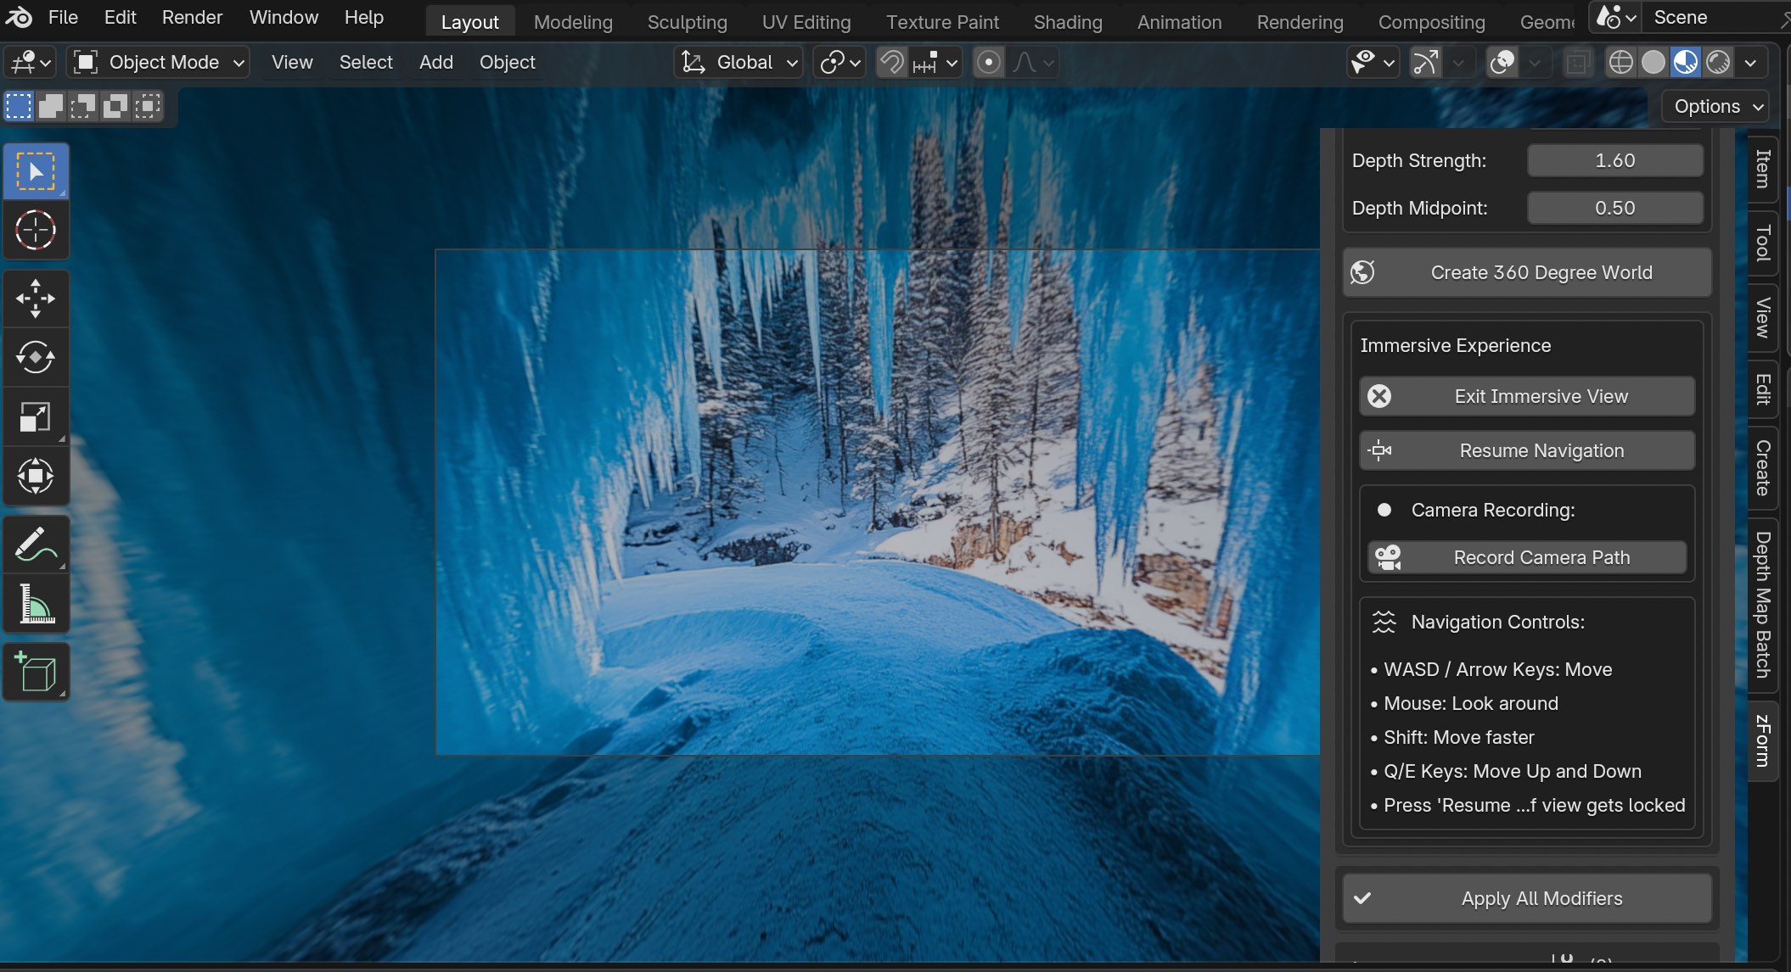1791x972 pixels.
Task: Adjust the Depth Midpoint 0.50 field
Action: 1614,208
